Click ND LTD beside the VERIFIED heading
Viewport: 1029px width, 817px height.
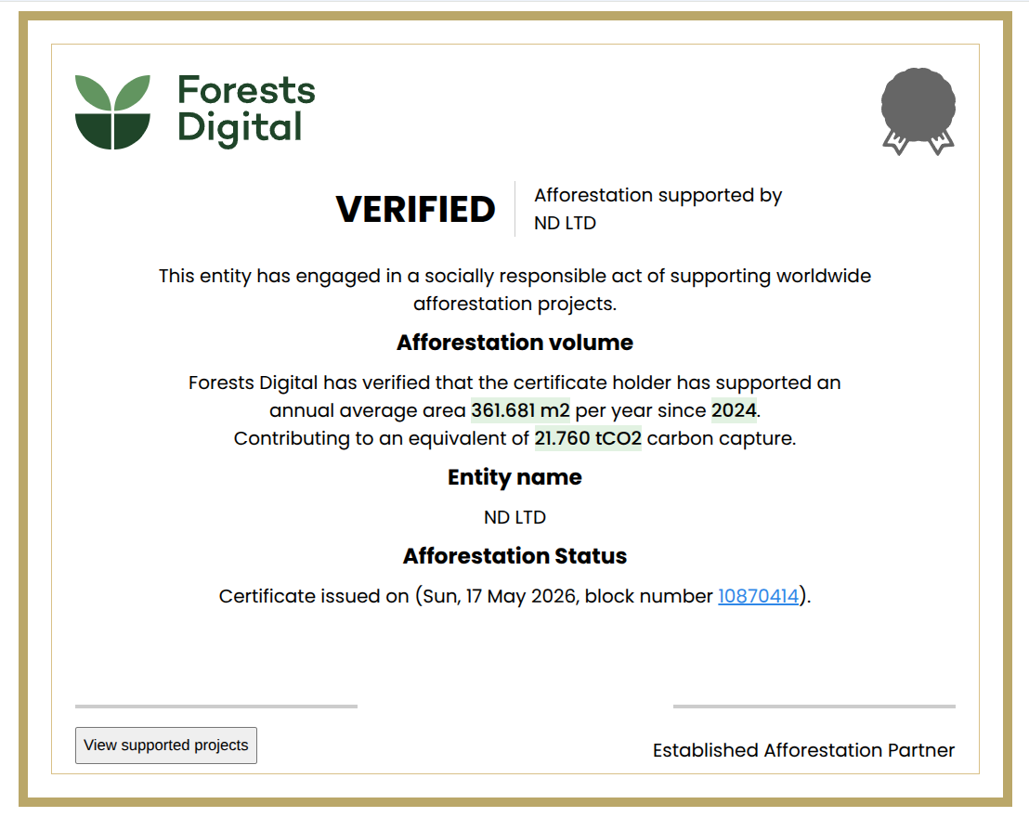tap(565, 223)
